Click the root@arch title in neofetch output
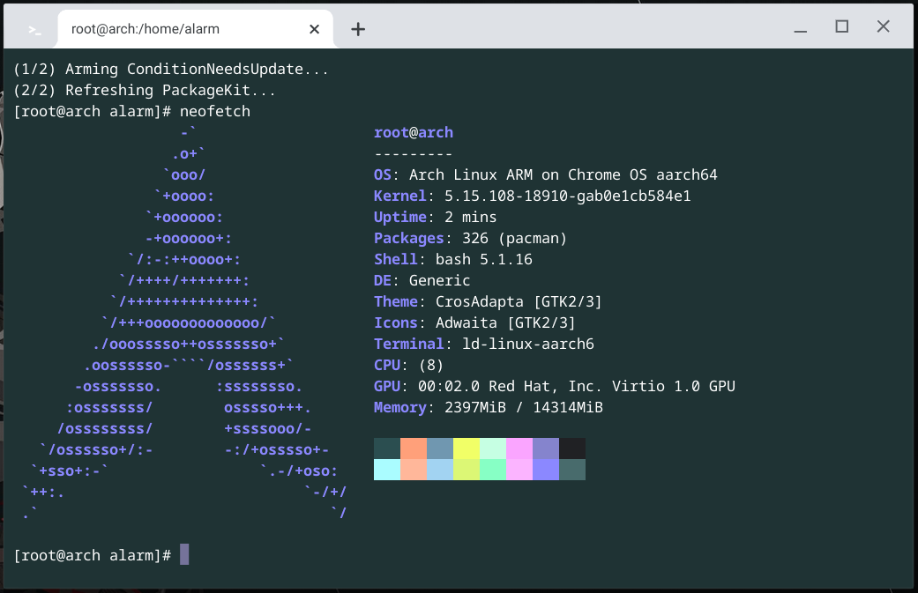Screen dimensions: 918x593 pyautogui.click(x=414, y=133)
